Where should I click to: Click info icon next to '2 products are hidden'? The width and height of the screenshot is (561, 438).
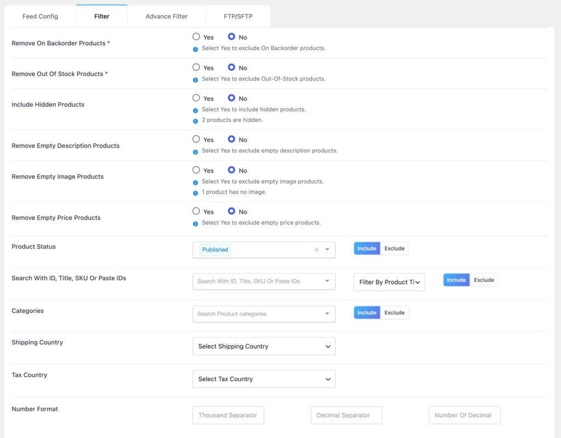196,121
